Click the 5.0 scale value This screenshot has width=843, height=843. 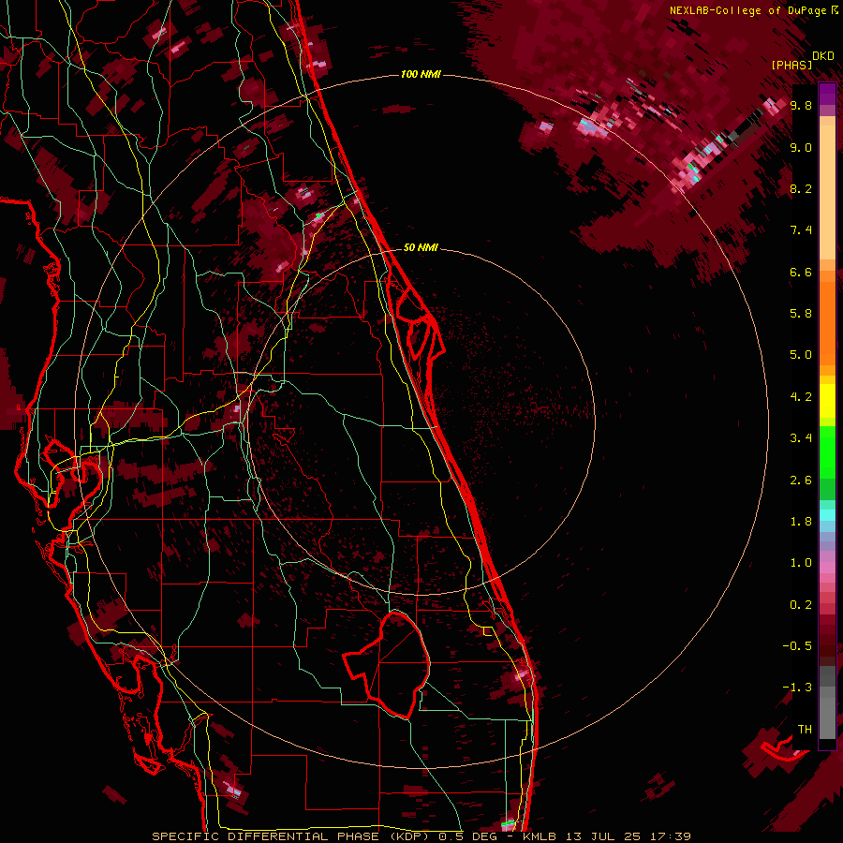pos(801,355)
